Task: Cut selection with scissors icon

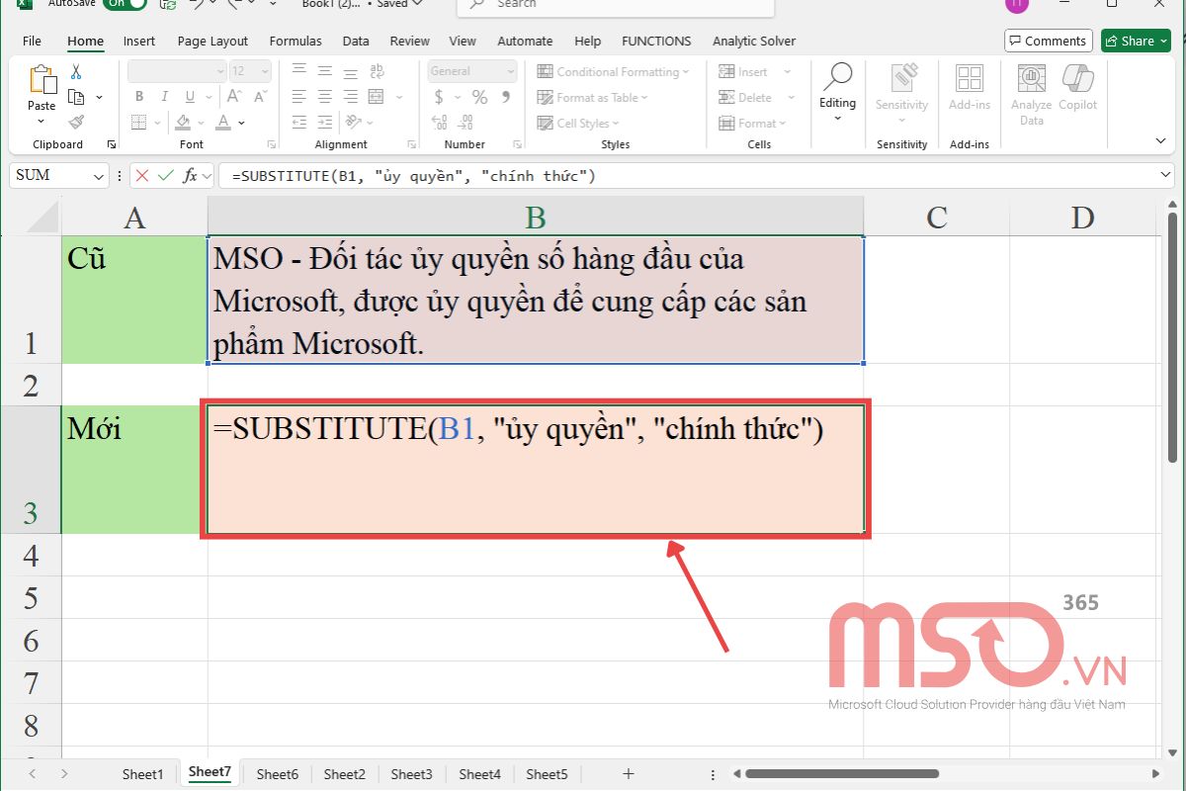Action: click(76, 72)
